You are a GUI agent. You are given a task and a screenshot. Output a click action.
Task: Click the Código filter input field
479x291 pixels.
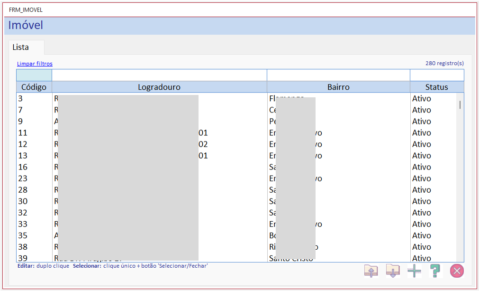point(34,75)
